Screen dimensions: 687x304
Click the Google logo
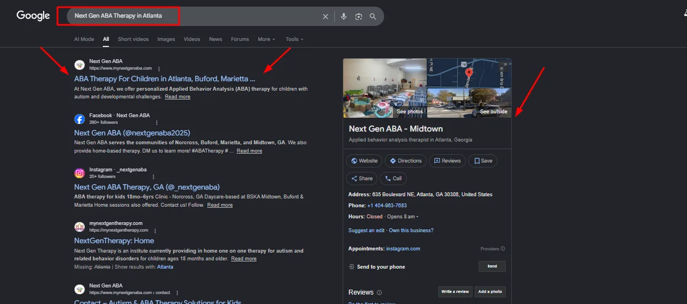point(33,16)
